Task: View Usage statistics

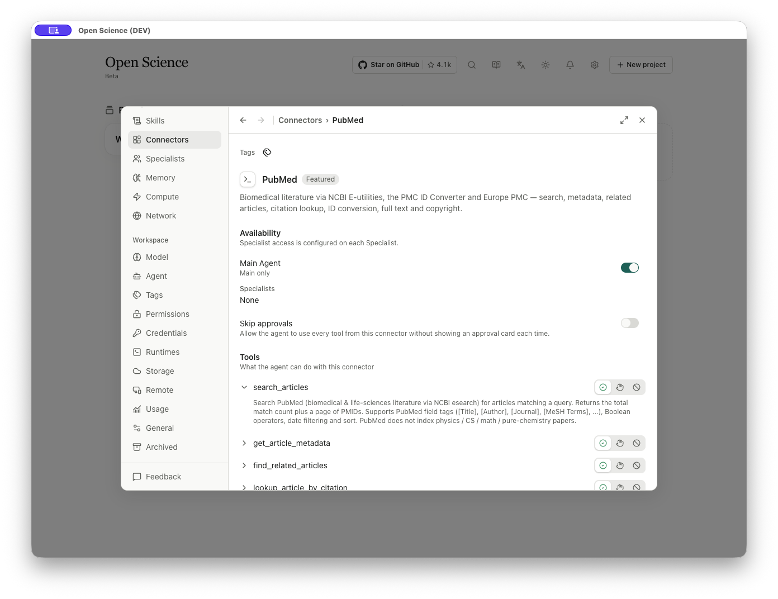Action: pyautogui.click(x=174, y=409)
